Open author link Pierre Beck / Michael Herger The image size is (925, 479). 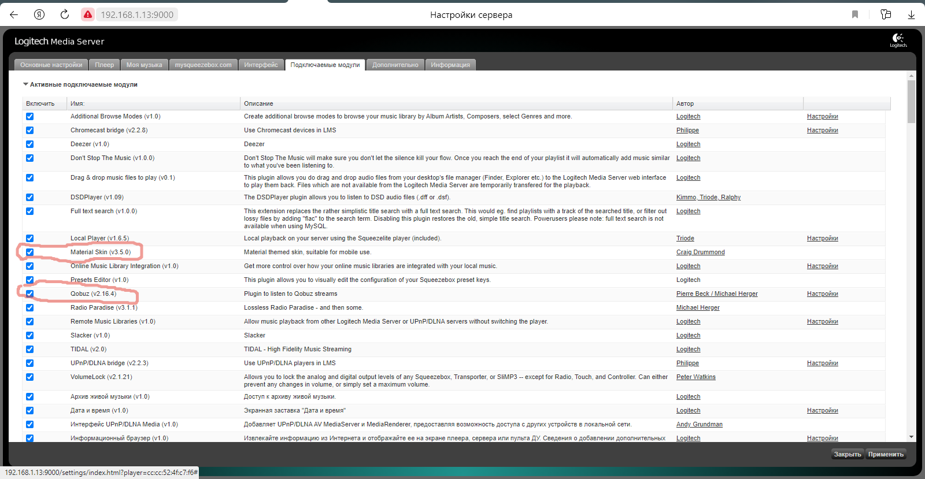point(717,294)
